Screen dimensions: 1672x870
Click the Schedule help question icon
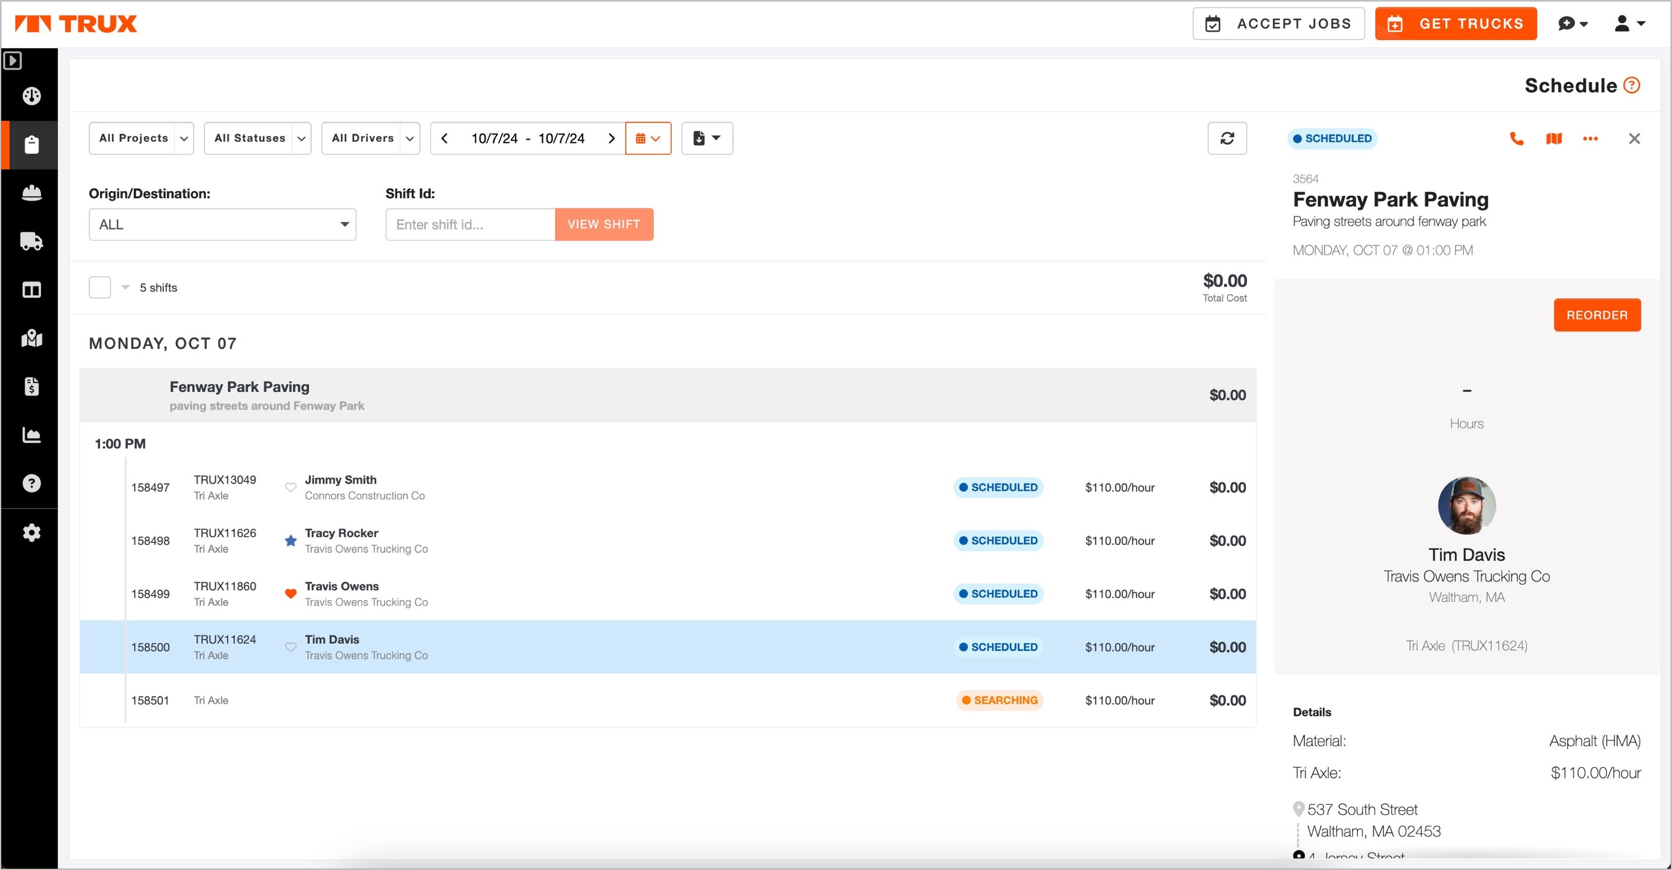[1631, 85]
